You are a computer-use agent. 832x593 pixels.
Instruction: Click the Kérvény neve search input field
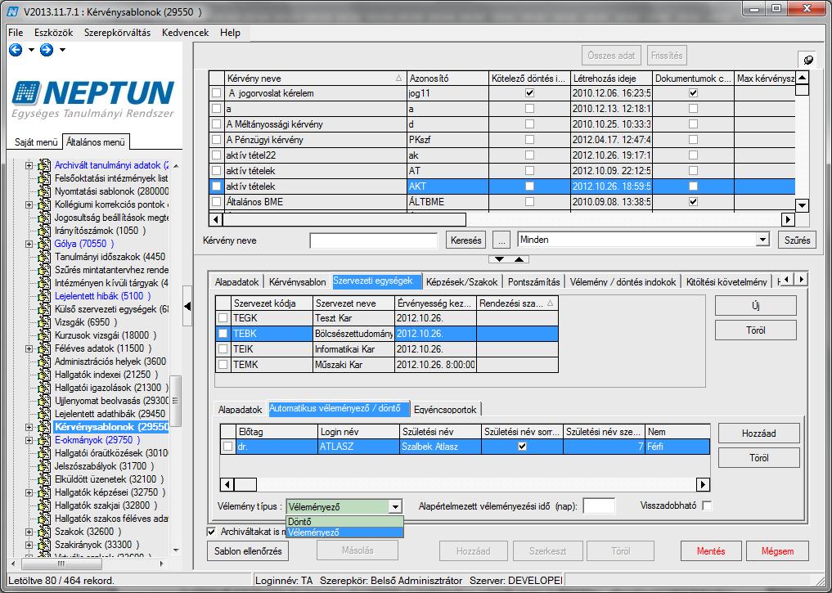coord(374,240)
